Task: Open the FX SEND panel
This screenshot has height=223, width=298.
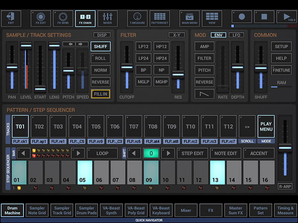Action: click(x=63, y=18)
